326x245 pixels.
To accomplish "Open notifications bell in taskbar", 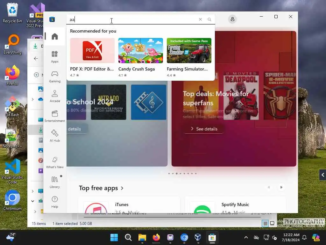I will (304, 237).
